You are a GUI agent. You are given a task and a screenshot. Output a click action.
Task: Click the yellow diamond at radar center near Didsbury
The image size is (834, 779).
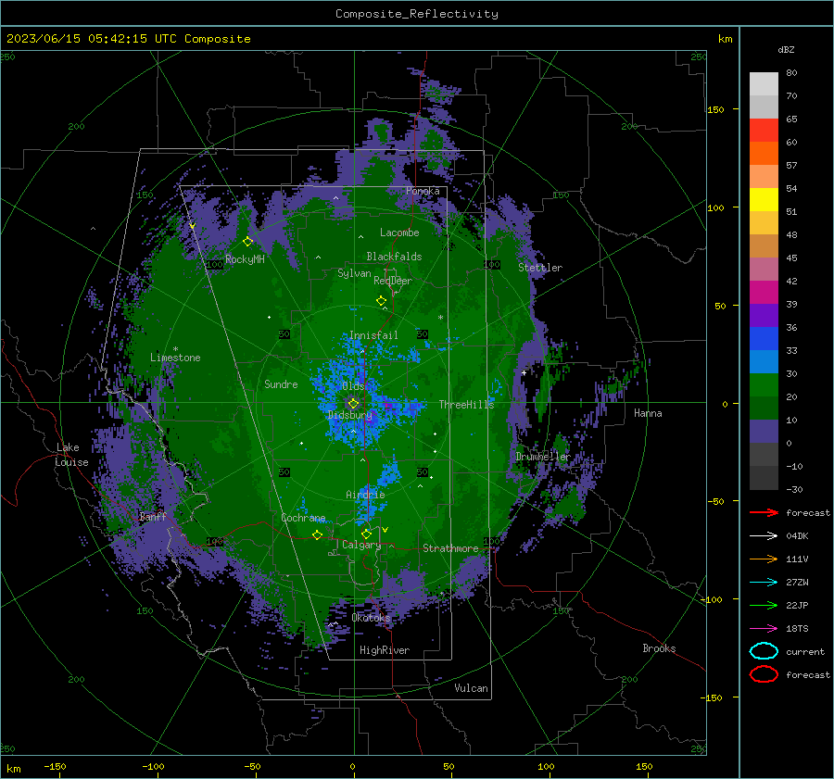(353, 404)
